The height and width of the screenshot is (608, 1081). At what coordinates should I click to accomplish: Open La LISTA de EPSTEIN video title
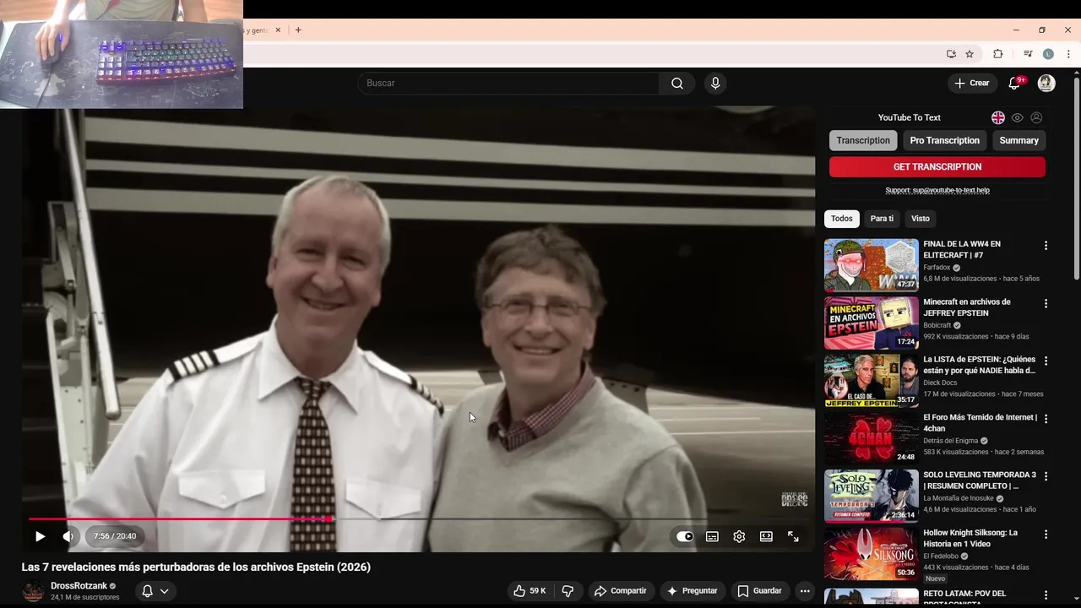coord(980,365)
